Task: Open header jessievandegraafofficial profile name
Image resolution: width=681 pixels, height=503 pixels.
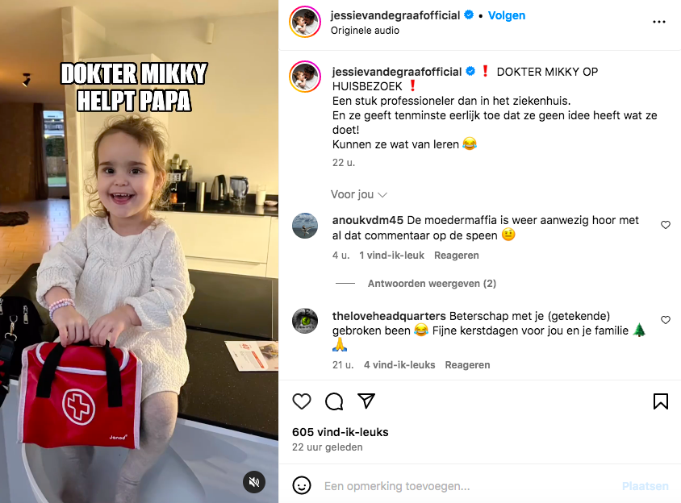Action: point(395,15)
